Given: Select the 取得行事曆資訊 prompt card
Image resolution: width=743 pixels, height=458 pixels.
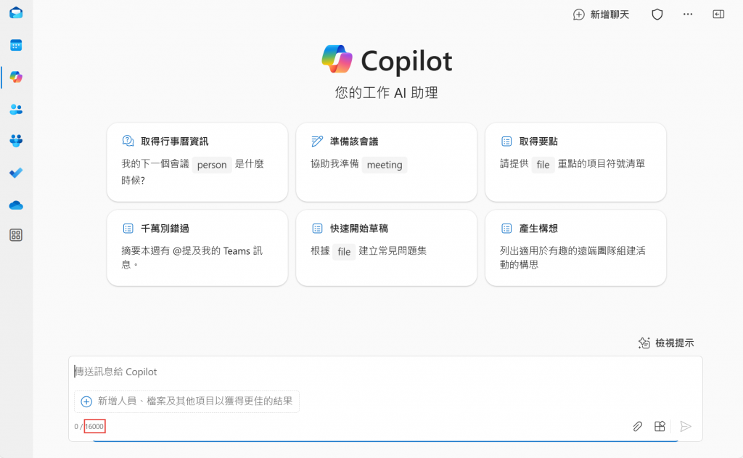Looking at the screenshot, I should [x=197, y=162].
